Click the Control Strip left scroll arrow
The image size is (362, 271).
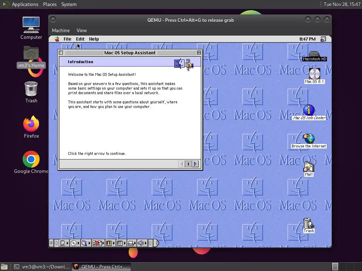[x=56, y=243]
